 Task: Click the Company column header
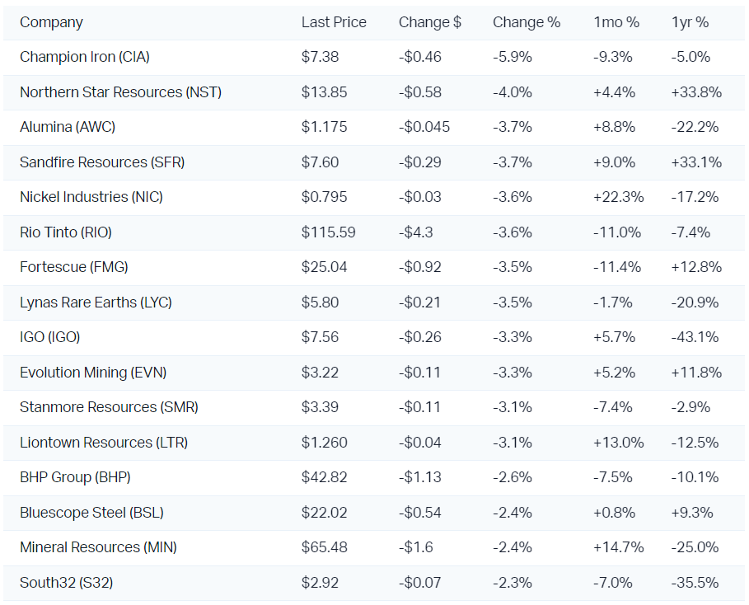point(51,22)
